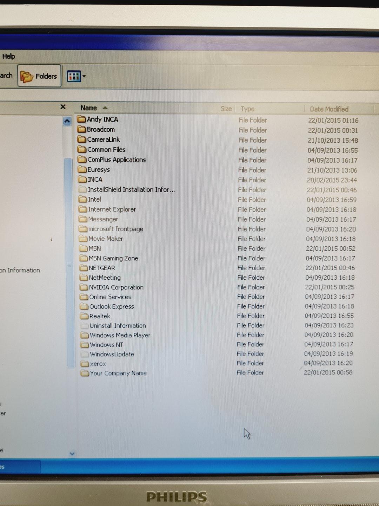This screenshot has height=506, width=379.
Task: Click date '20/02/2015 23:44' of INCA row
Action: [332, 180]
